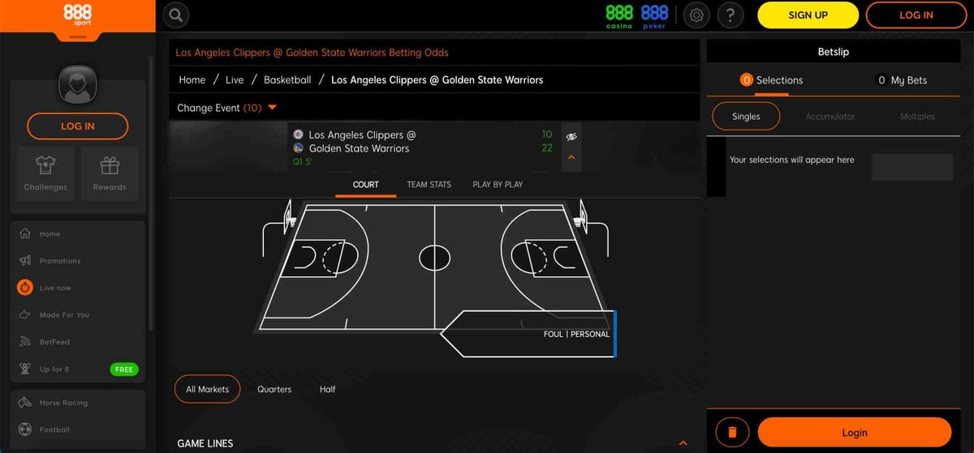This screenshot has height=453, width=974.
Task: Click the yellow SIGN UP button
Action: pyautogui.click(x=808, y=15)
